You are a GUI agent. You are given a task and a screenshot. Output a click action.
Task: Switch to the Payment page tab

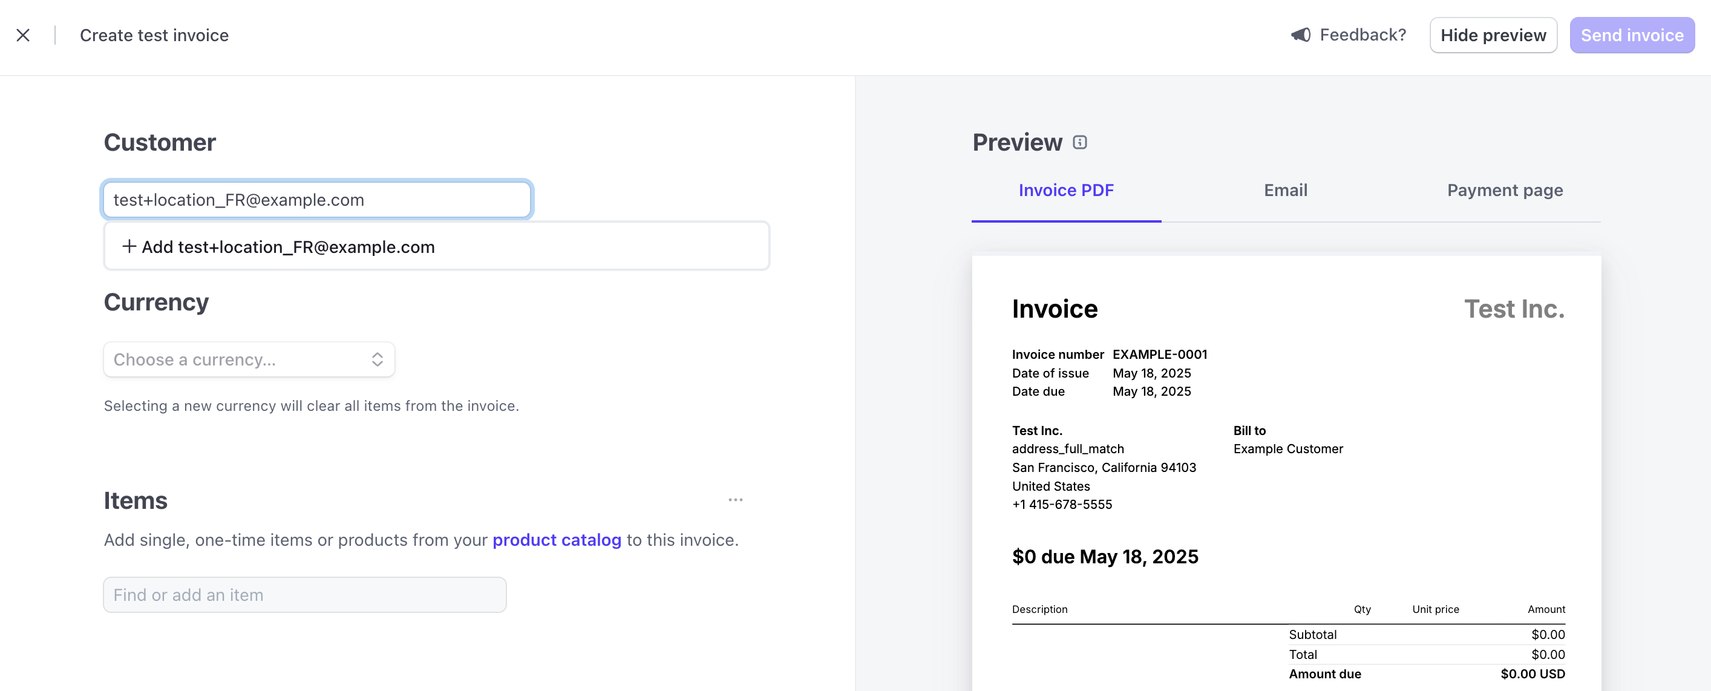[1505, 191]
